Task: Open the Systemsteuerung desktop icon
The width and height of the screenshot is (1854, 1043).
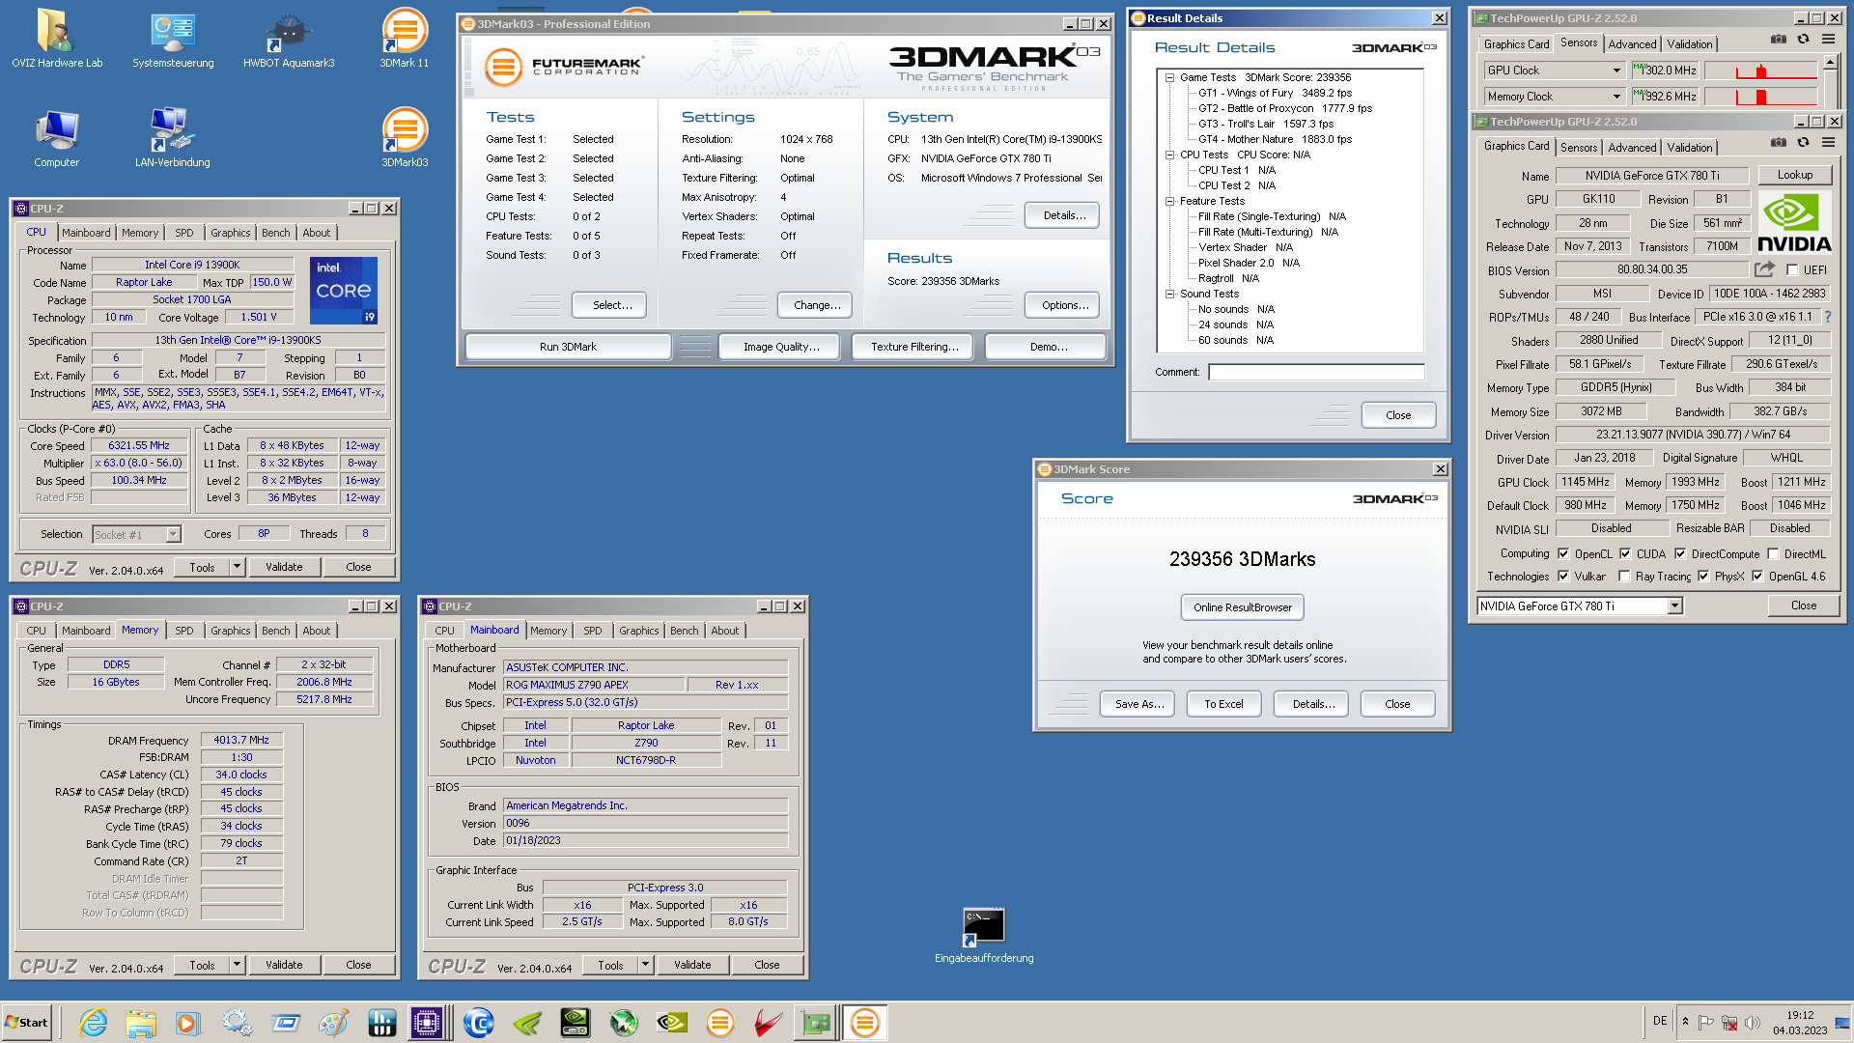Action: tap(173, 39)
